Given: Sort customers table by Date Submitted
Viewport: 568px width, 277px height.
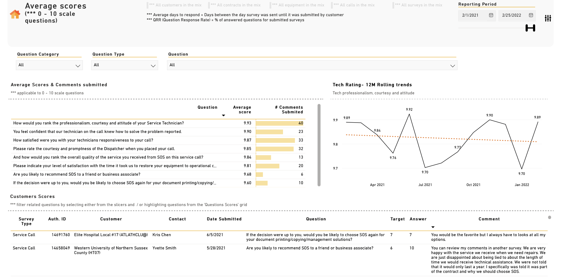Looking at the screenshot, I should coord(224,219).
